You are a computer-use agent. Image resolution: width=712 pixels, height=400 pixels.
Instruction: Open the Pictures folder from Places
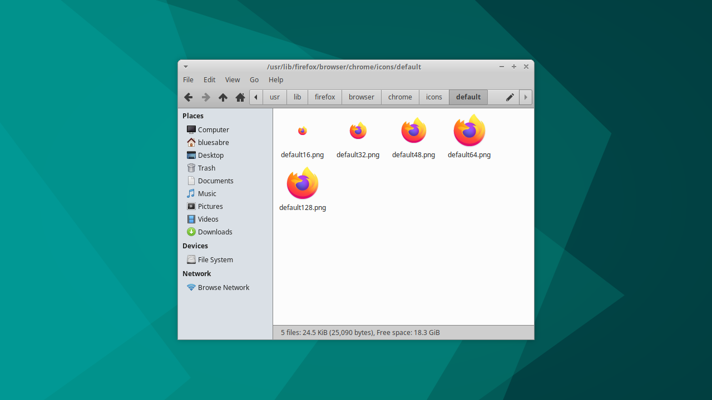coord(210,206)
